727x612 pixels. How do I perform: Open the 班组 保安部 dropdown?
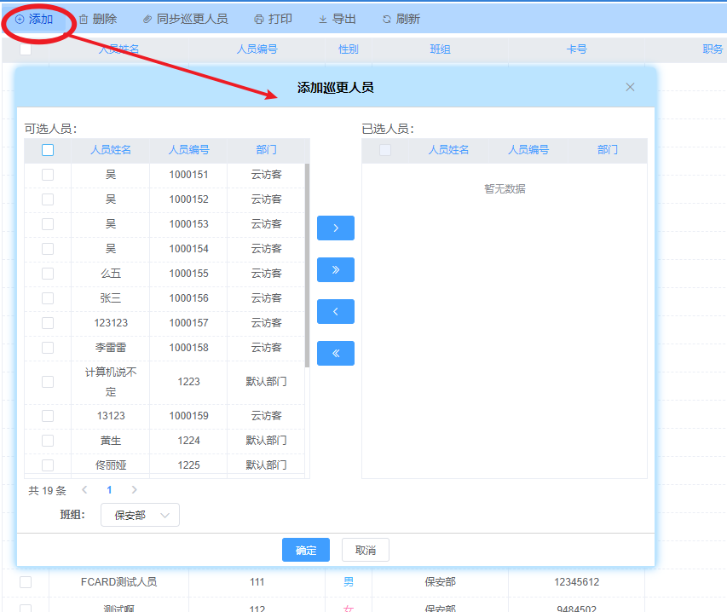point(140,516)
